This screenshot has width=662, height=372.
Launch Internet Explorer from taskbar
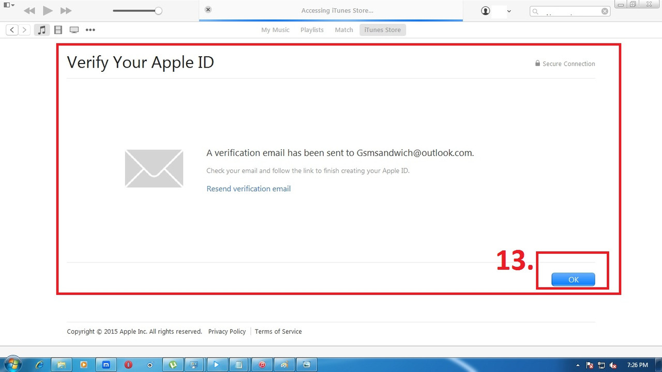pos(39,365)
